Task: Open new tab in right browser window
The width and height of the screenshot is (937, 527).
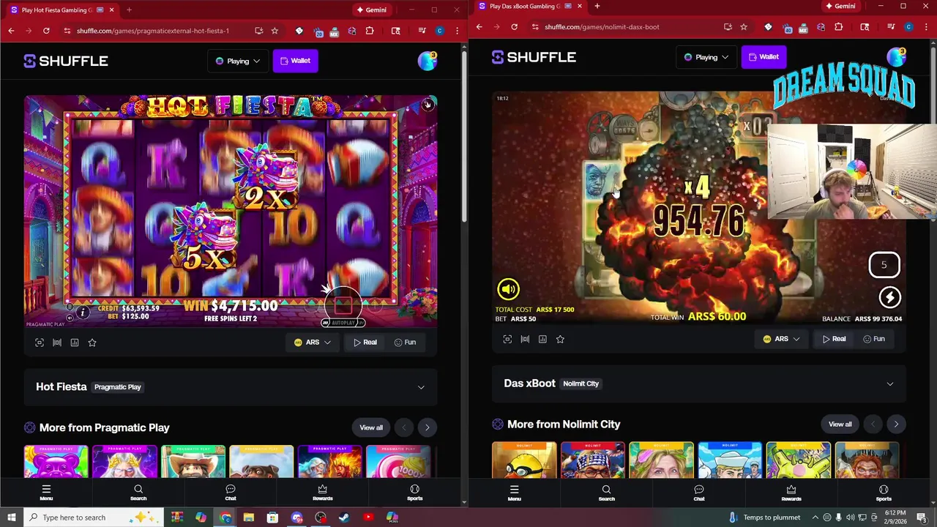Action: 597,7
